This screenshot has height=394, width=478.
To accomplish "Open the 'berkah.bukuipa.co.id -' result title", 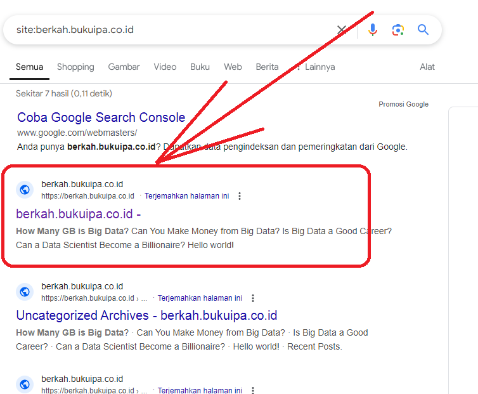I will pyautogui.click(x=79, y=214).
